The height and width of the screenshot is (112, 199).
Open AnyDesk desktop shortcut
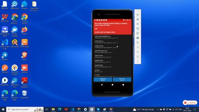24,69
